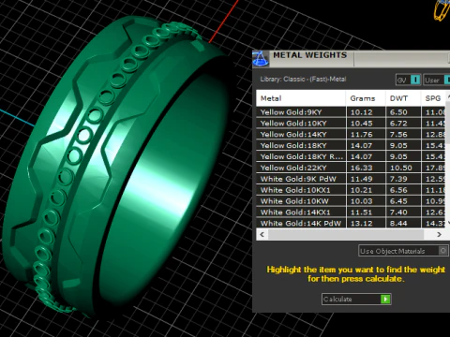Image resolution: width=450 pixels, height=337 pixels.
Task: Click the horizontal scrollbar track
Action: (x=346, y=234)
